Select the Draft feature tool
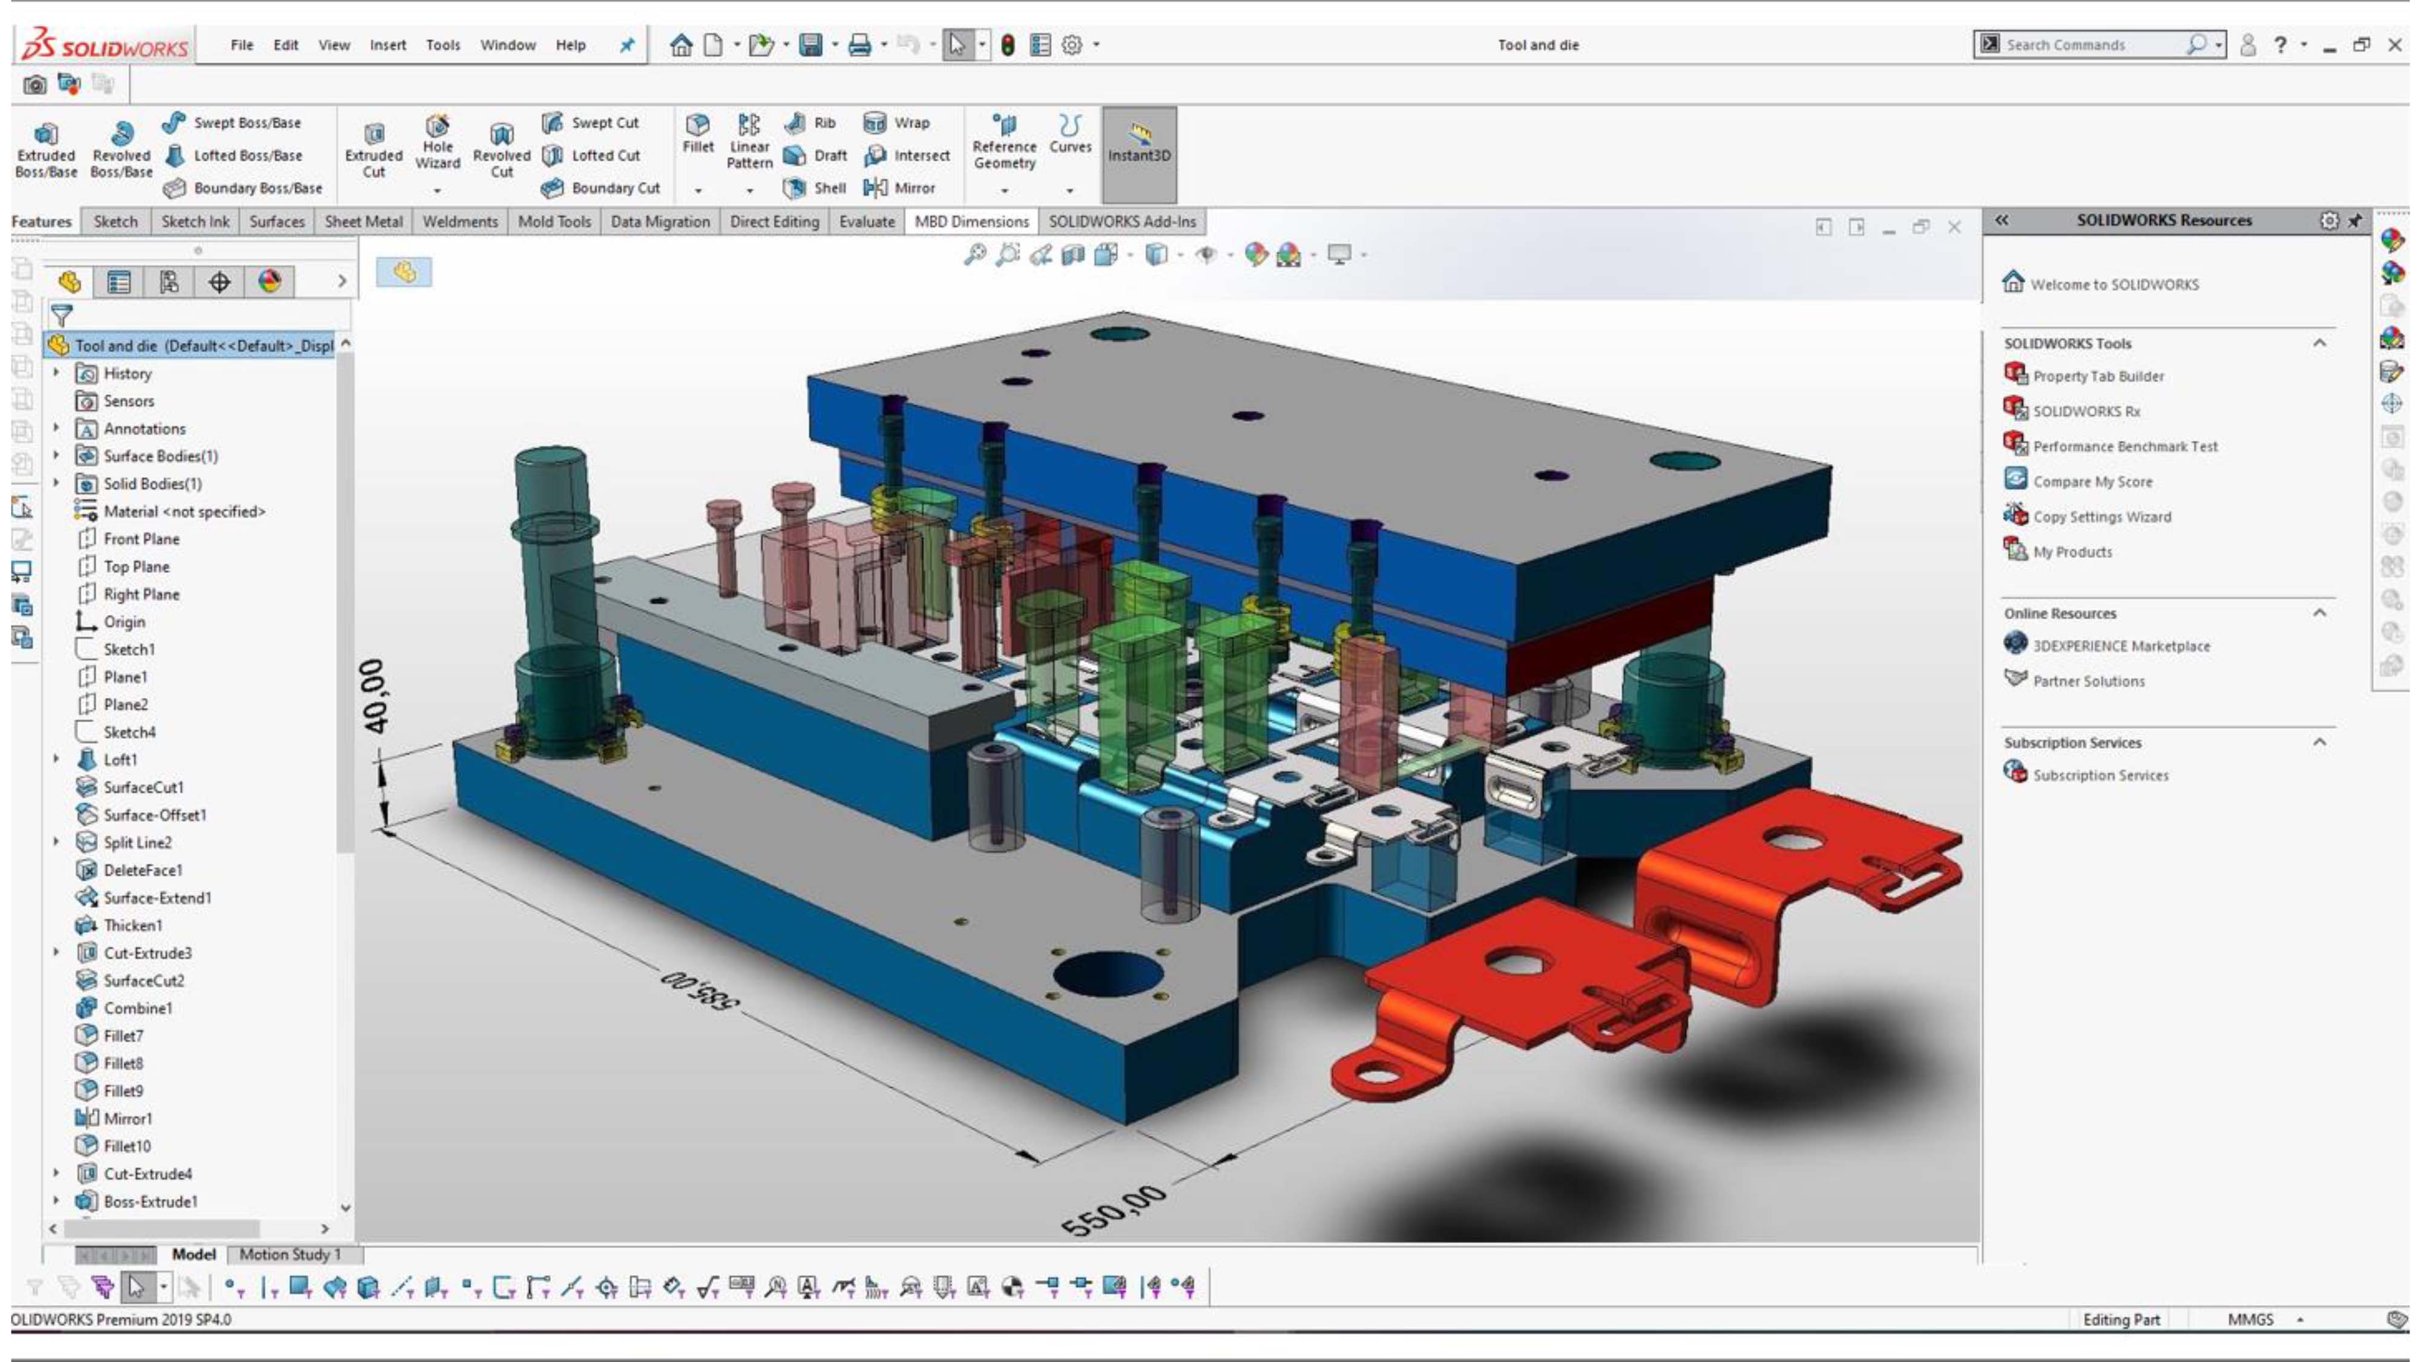 [815, 155]
